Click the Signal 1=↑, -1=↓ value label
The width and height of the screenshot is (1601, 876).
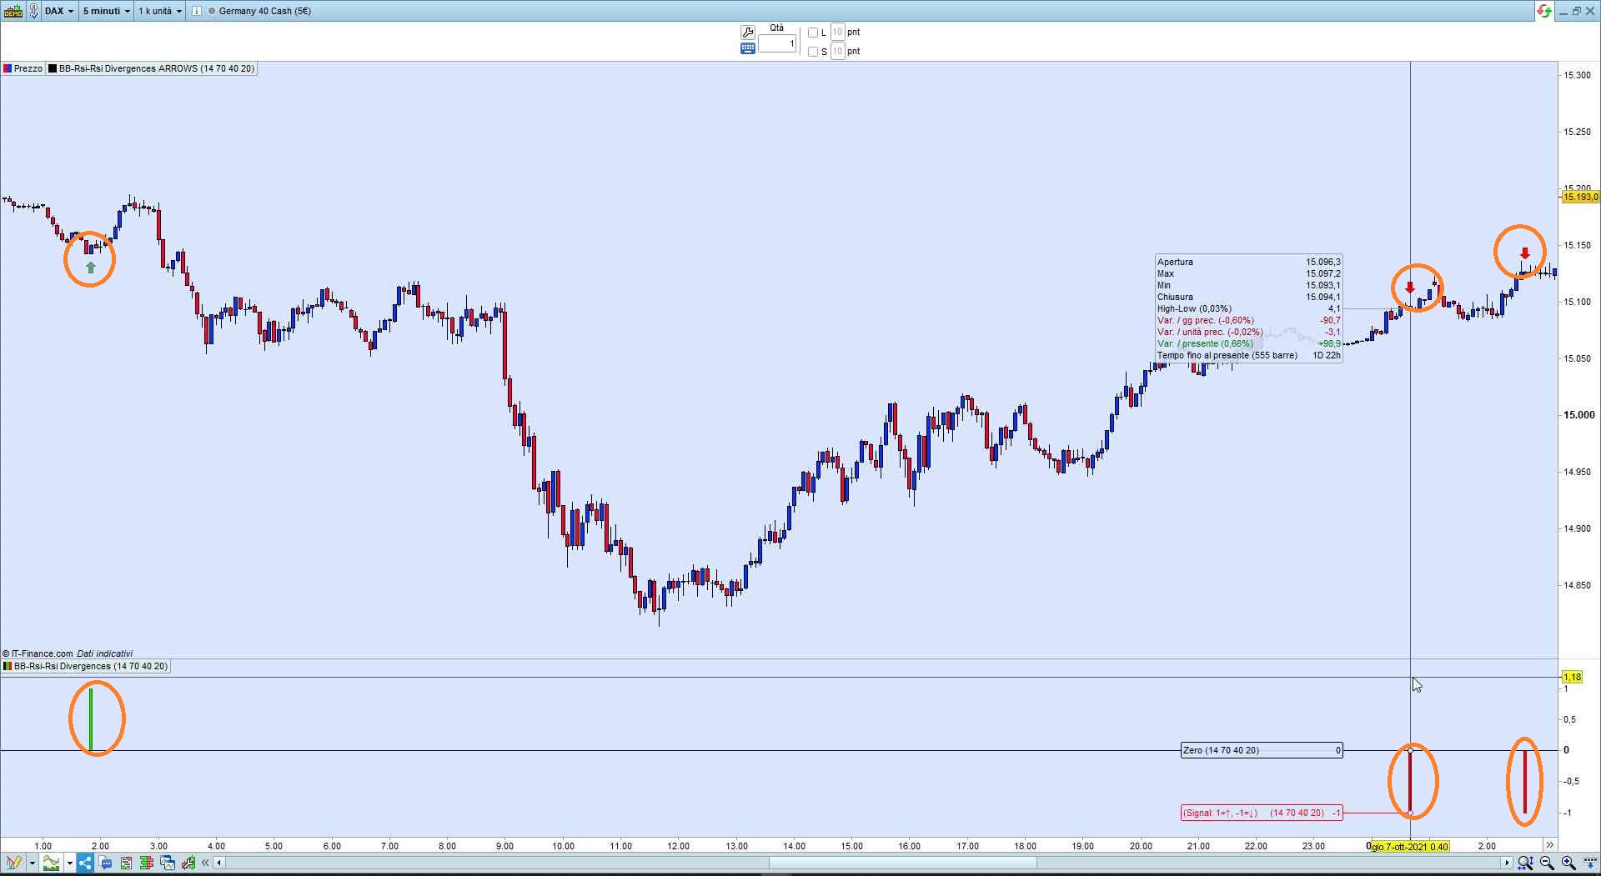click(x=1262, y=813)
